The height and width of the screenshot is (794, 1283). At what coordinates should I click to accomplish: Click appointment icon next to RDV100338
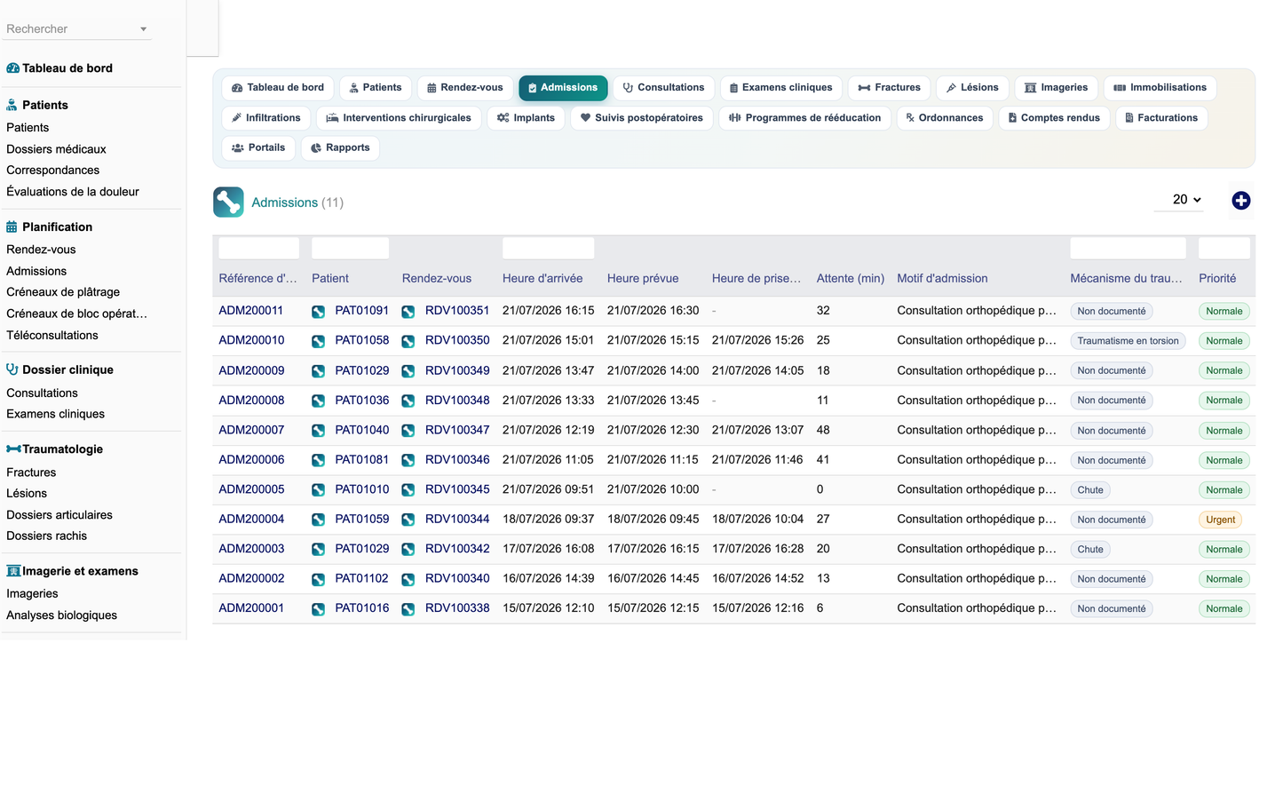pos(408,609)
